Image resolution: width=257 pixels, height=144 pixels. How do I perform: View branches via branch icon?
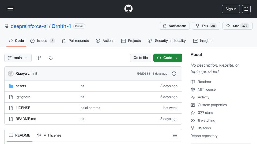(x=39, y=58)
